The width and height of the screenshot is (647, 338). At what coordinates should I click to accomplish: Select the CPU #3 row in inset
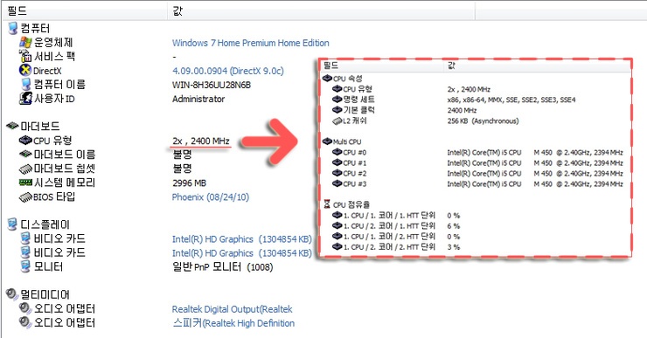(x=477, y=183)
